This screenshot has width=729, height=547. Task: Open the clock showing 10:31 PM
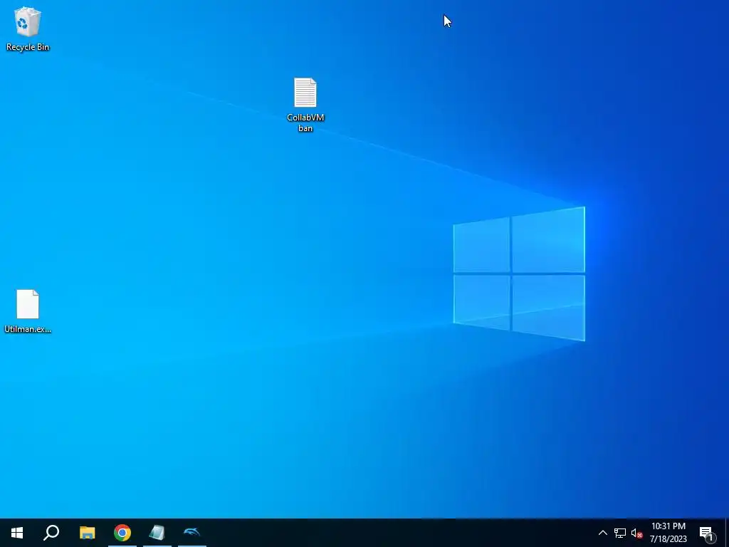tap(668, 533)
